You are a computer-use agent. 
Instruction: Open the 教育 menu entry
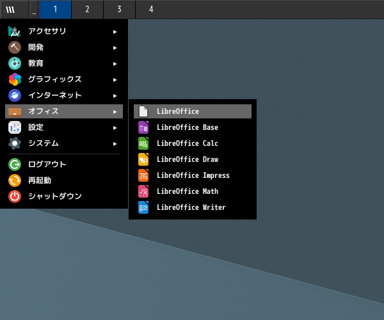(64, 63)
